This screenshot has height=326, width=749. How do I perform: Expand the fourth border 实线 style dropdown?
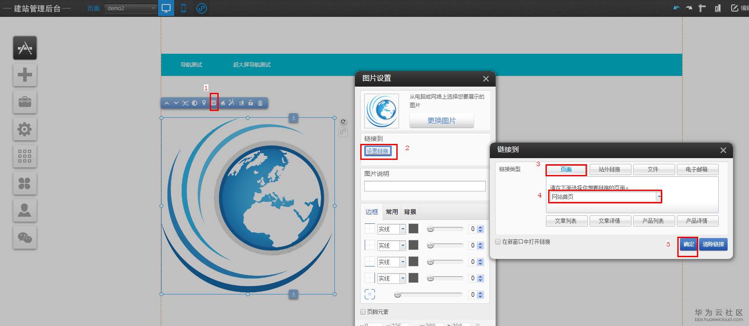coord(403,278)
